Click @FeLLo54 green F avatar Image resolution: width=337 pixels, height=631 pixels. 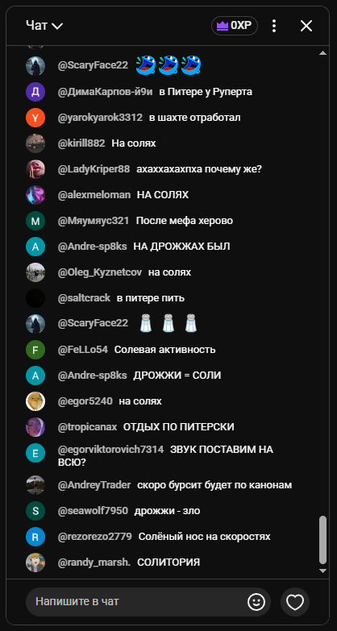(35, 350)
